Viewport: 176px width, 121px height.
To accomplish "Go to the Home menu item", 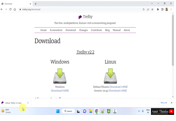I will [x=44, y=30].
